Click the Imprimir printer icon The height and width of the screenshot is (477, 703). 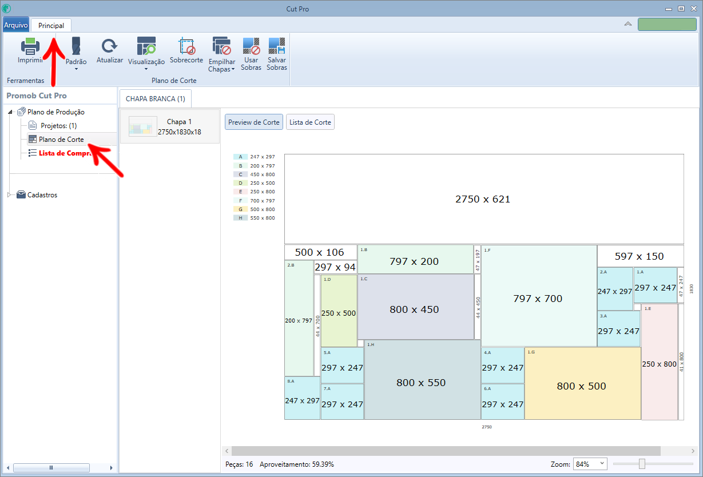[x=30, y=46]
